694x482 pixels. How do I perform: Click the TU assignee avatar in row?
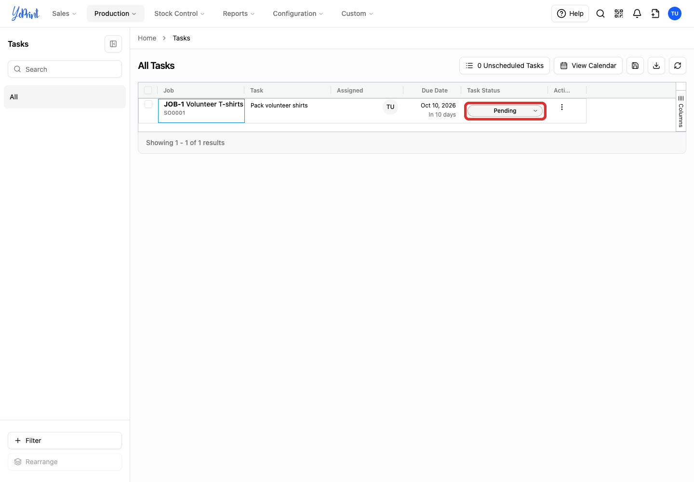coord(390,107)
